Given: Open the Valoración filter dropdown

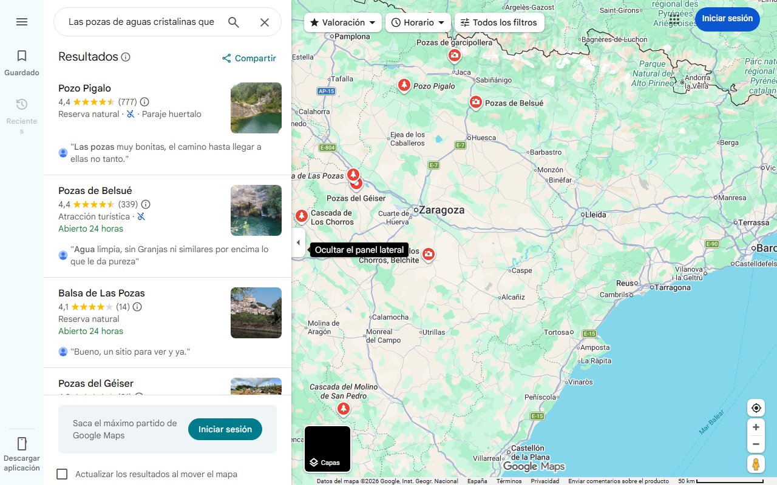Looking at the screenshot, I should [x=342, y=22].
